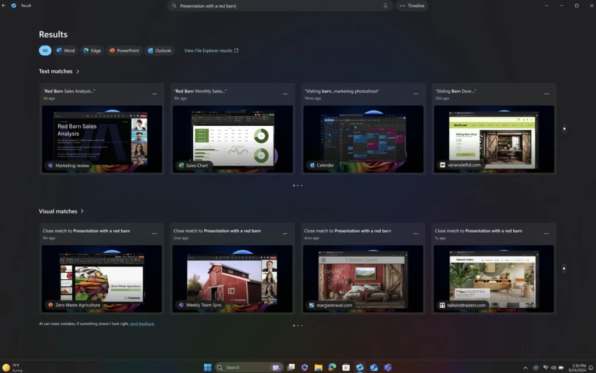Click the back arrow in Recall

pyautogui.click(x=5, y=6)
